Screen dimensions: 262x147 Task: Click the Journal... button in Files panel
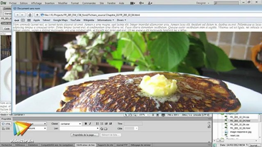click(x=255, y=145)
